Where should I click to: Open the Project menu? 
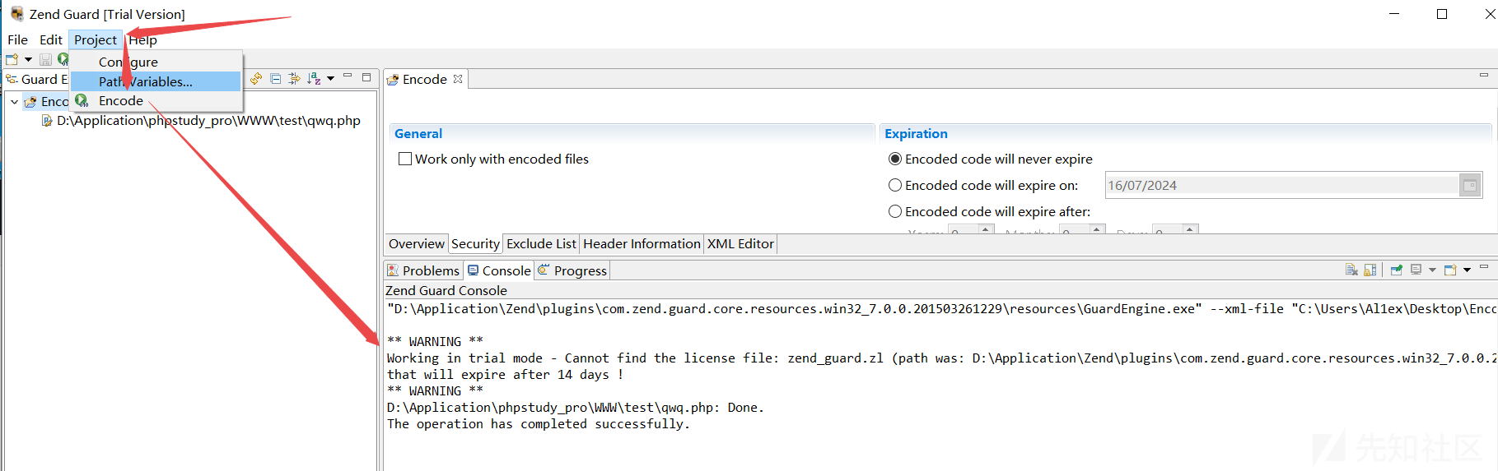pos(96,39)
